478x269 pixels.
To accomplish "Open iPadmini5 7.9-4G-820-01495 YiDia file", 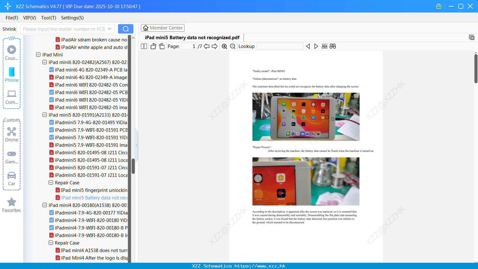I will tap(88, 122).
